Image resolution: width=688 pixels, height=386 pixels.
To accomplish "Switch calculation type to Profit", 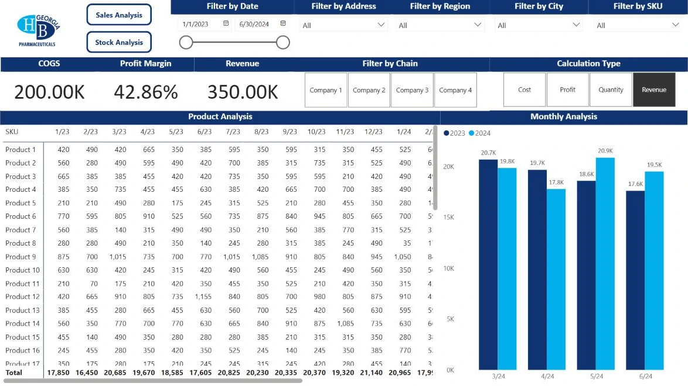I will pos(567,89).
